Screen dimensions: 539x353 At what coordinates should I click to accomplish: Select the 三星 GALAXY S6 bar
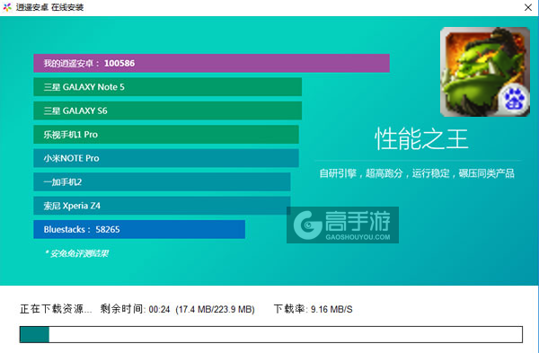(167, 110)
